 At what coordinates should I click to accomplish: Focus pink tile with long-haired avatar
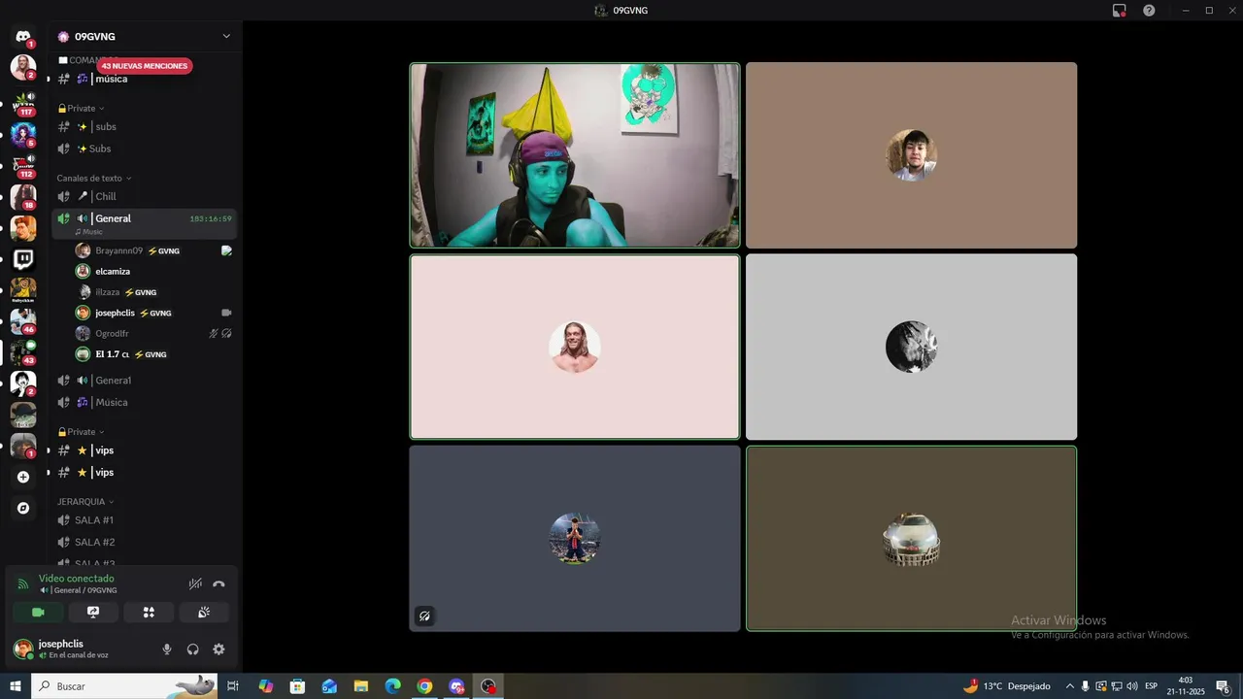(x=575, y=347)
